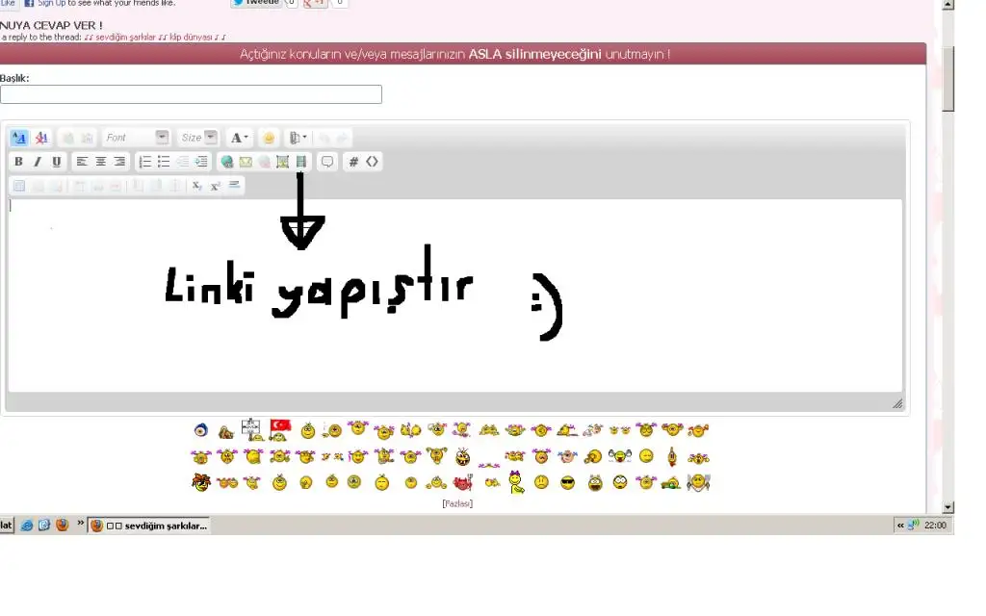Toggle bold formatting in the editor
This screenshot has width=986, height=616.
[x=18, y=162]
